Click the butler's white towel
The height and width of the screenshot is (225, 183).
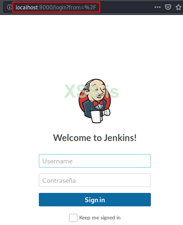96,116
